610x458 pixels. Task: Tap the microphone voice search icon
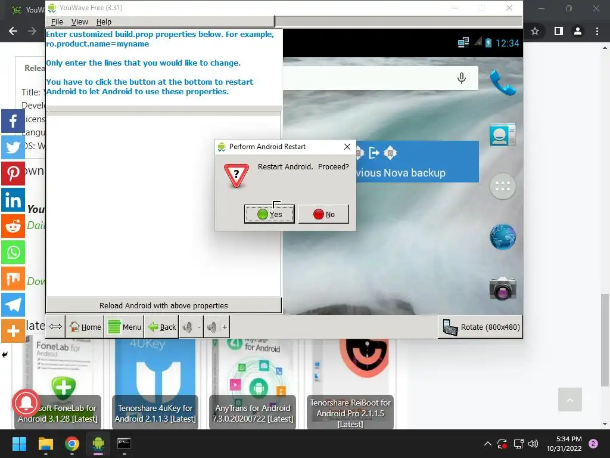[462, 78]
